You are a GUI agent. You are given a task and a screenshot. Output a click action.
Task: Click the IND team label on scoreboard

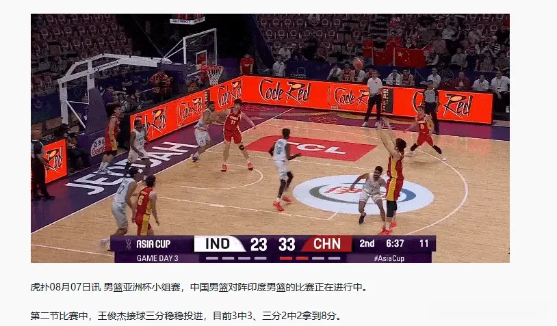point(218,244)
